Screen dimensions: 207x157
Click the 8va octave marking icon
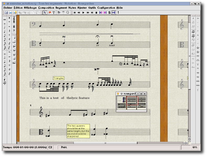tap(193, 67)
